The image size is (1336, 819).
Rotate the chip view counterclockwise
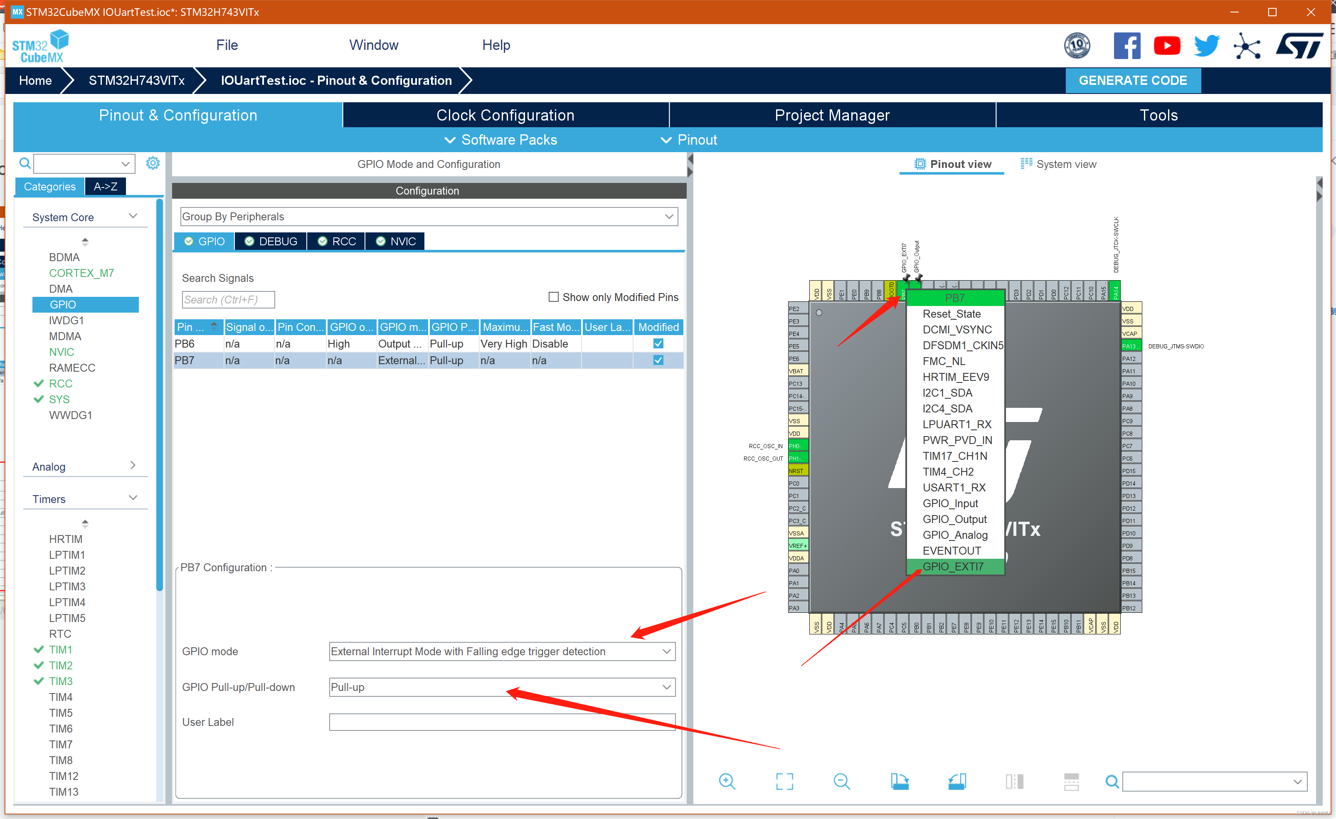pyautogui.click(x=957, y=781)
